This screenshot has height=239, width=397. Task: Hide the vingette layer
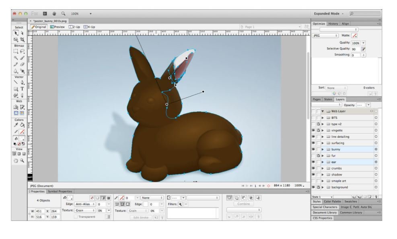313,130
